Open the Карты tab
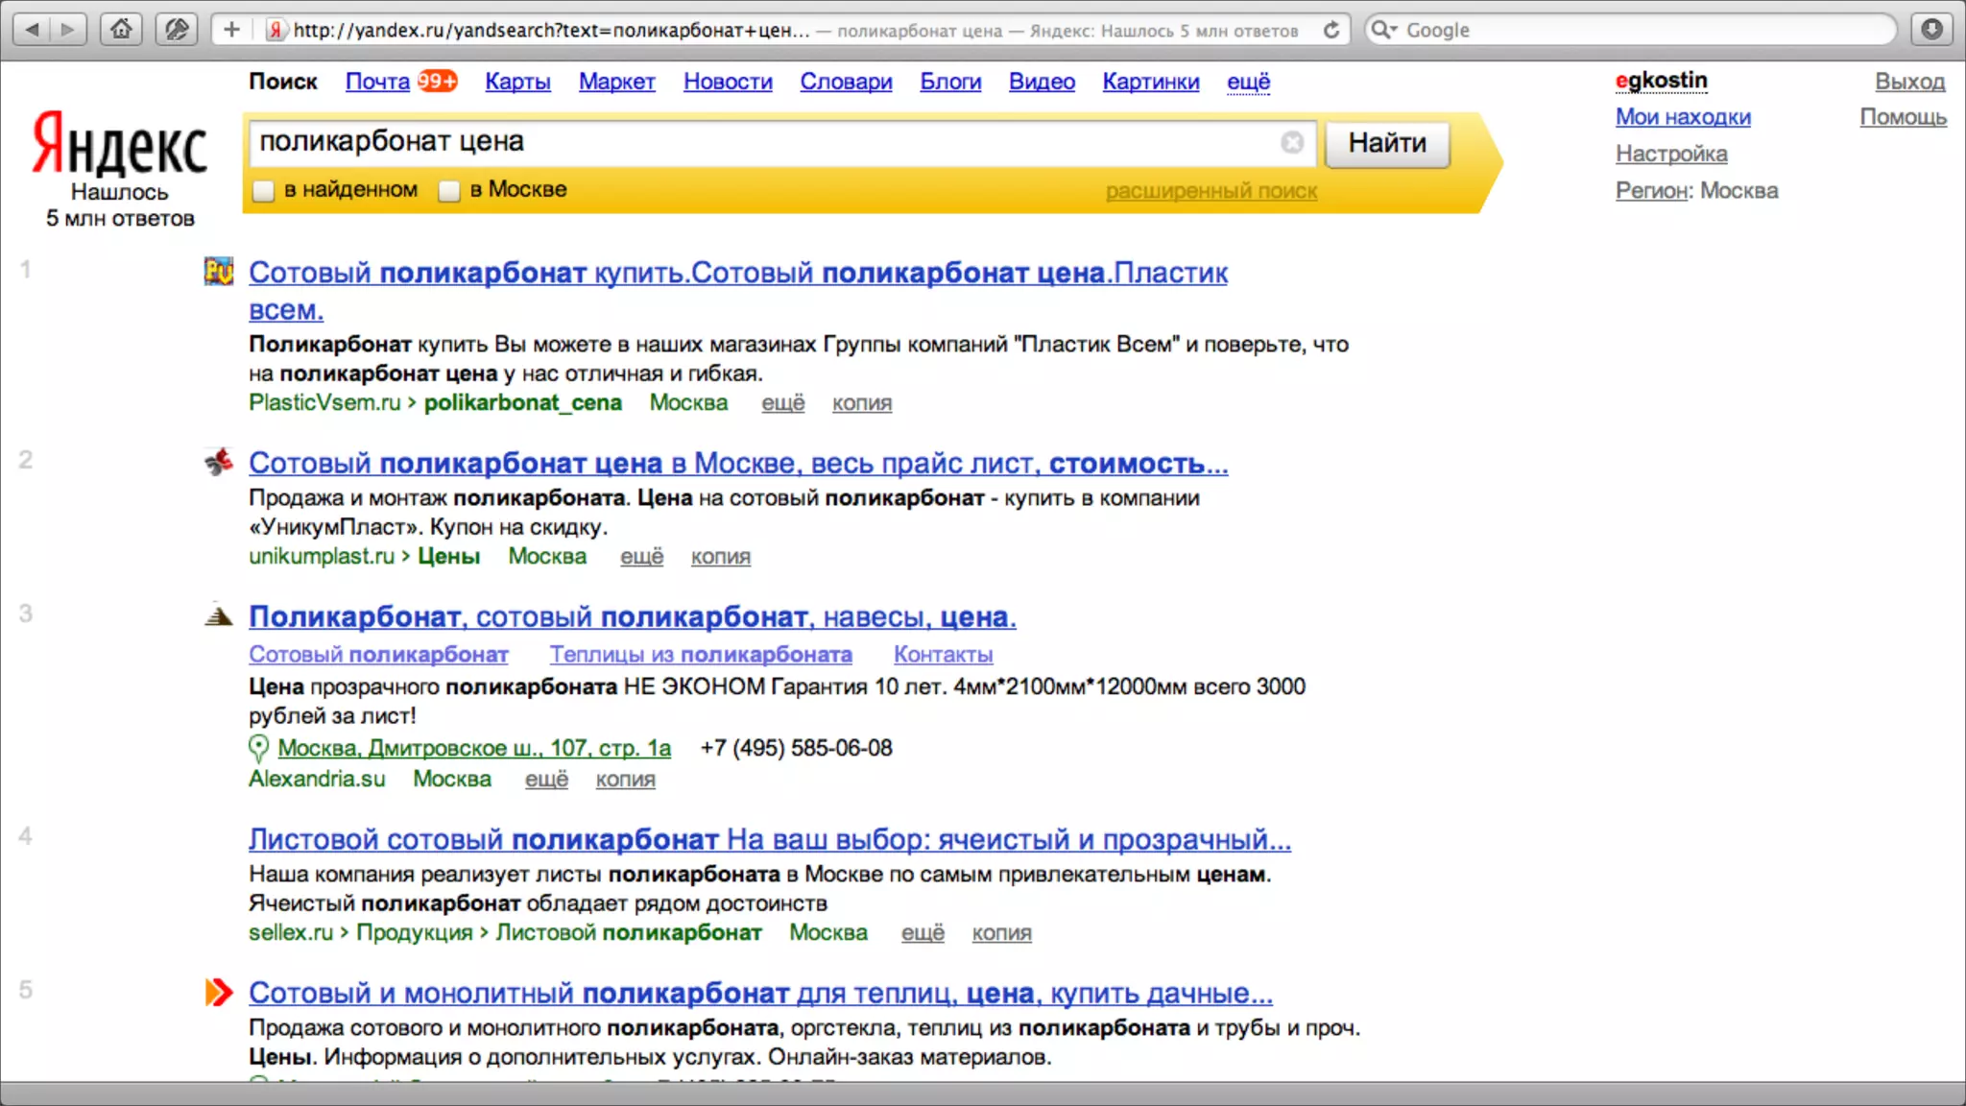Image resolution: width=1966 pixels, height=1106 pixels. [517, 82]
